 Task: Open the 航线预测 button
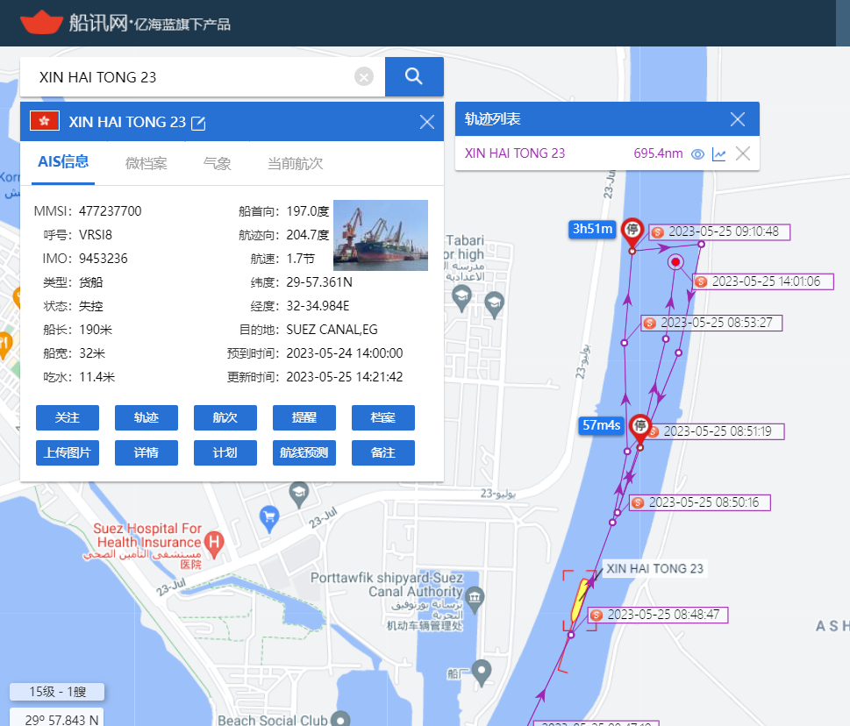tap(304, 453)
